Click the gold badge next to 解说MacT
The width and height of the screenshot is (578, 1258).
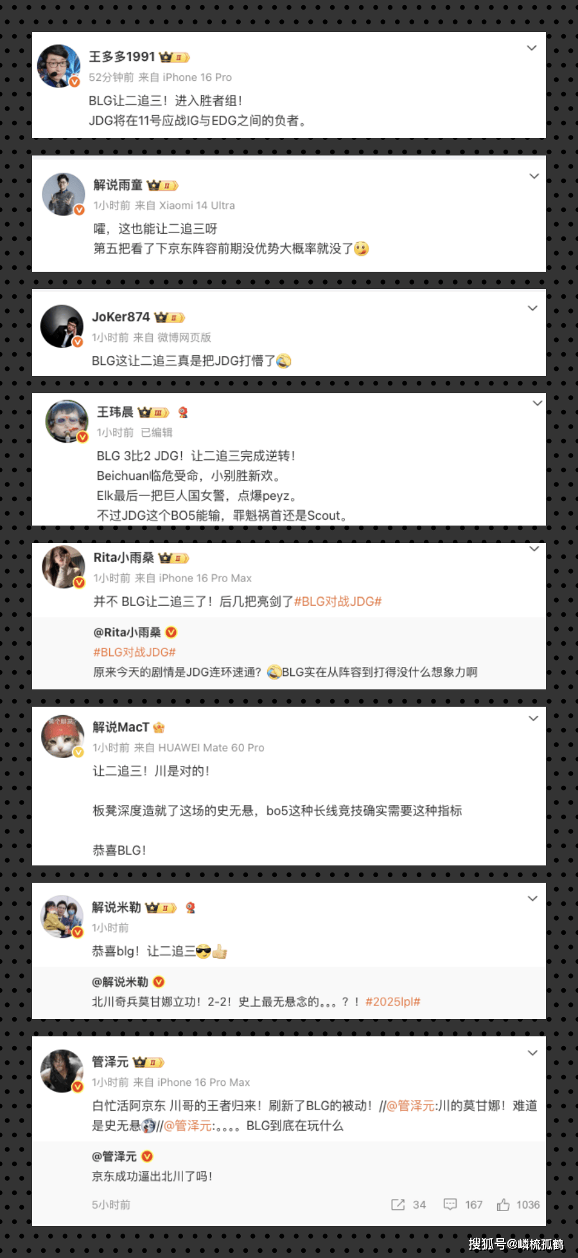click(159, 727)
